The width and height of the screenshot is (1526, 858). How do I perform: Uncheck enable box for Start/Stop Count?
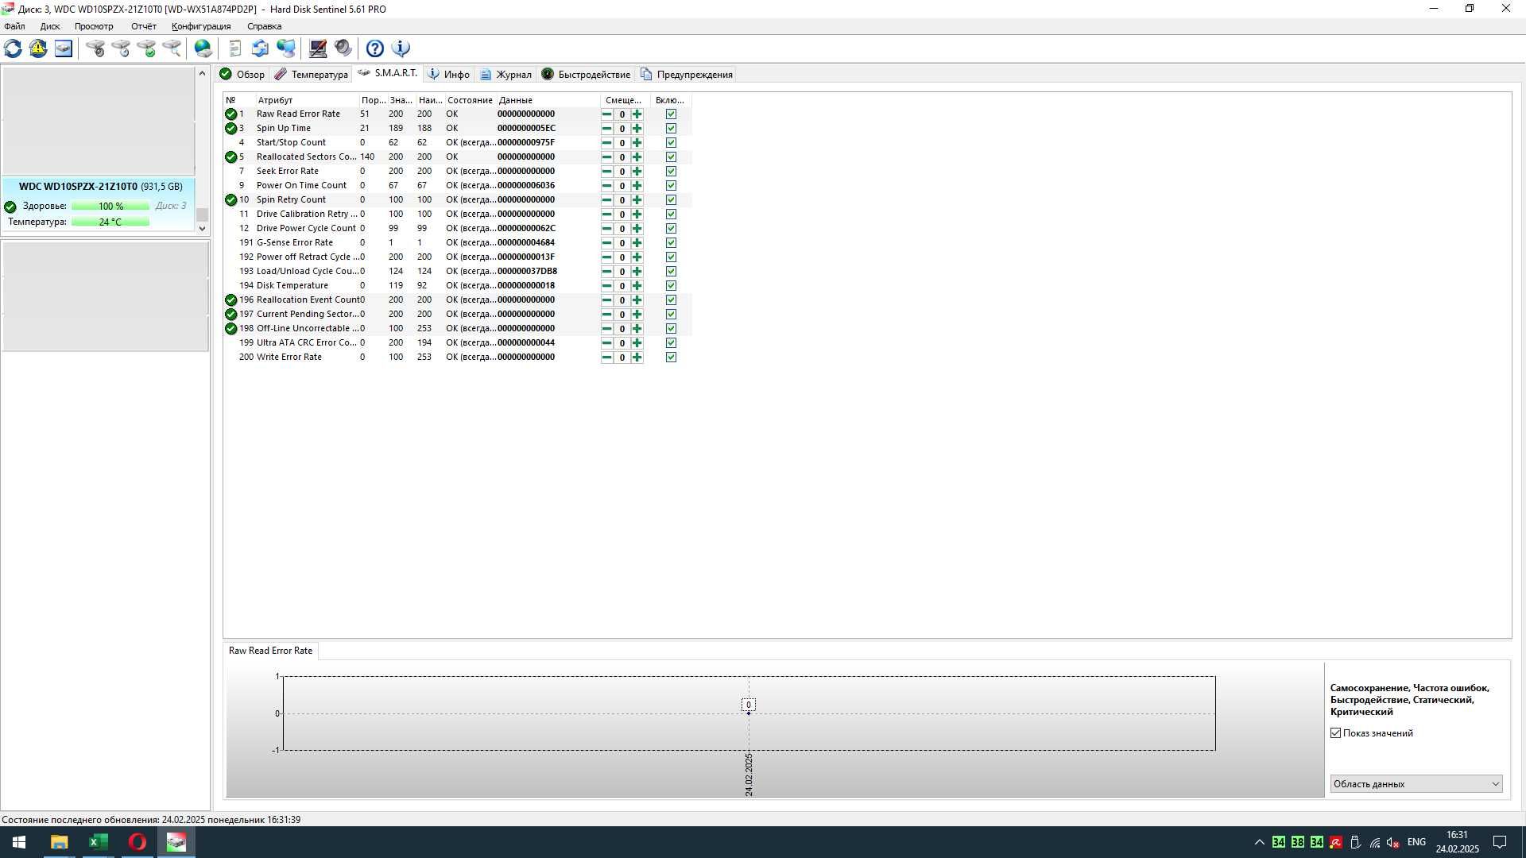(x=671, y=143)
